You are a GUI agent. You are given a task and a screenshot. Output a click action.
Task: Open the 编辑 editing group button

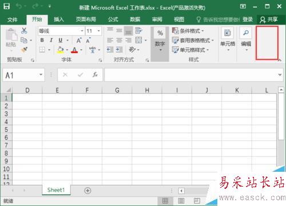point(246,40)
